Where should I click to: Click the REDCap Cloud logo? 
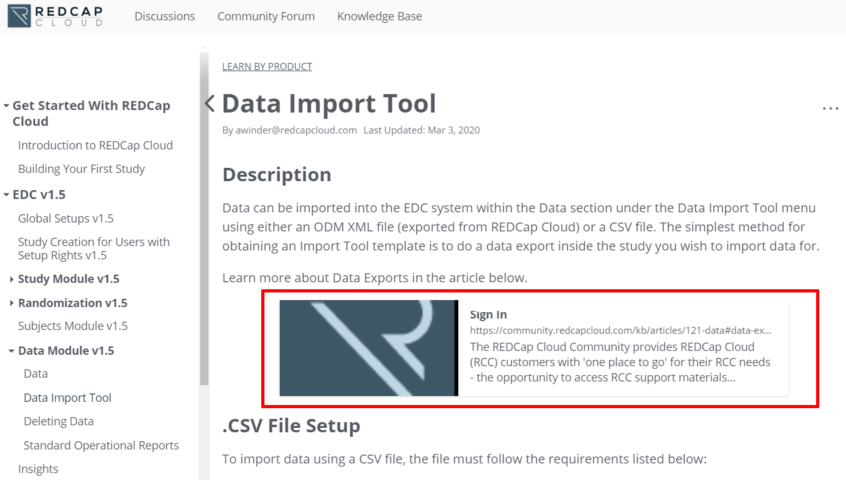55,16
